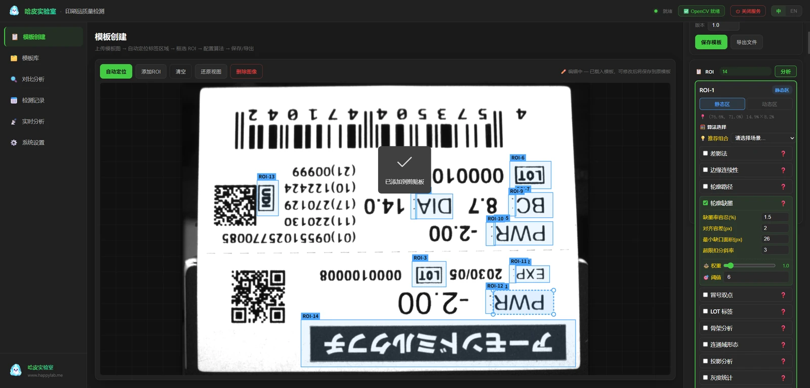810x388 pixels.
Task: Click the 清空 button
Action: pyautogui.click(x=181, y=72)
